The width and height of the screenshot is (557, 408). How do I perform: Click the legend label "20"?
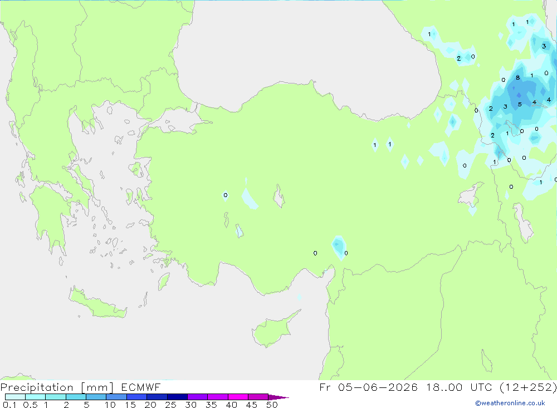click(x=150, y=405)
